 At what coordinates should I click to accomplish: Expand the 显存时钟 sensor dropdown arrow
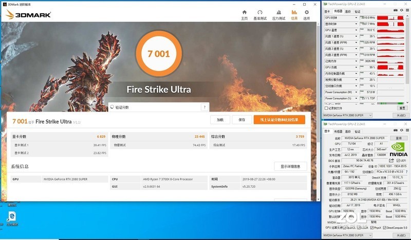pos(356,24)
